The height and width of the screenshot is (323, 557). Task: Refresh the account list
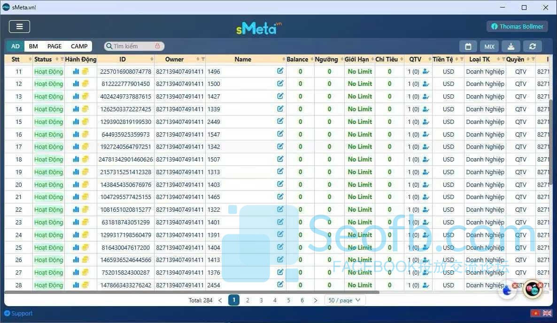tap(532, 46)
